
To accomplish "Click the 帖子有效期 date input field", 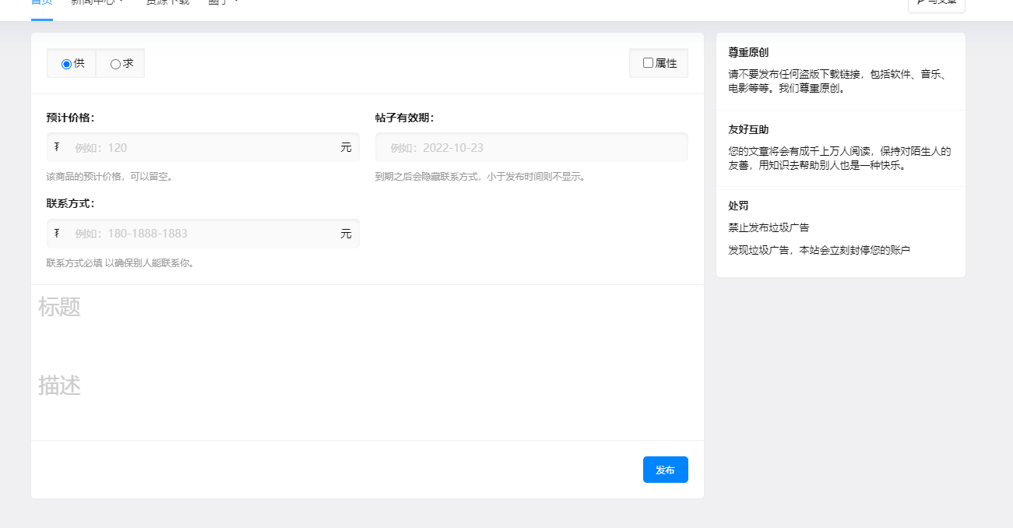I will pos(532,147).
